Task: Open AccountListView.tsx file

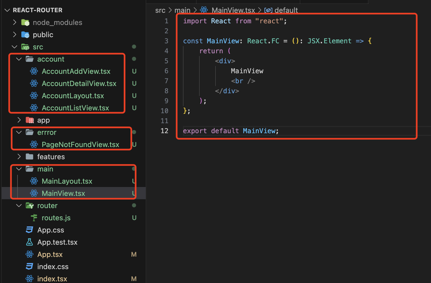Action: pos(75,108)
